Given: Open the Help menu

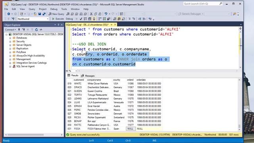Looking at the screenshot, I should coord(86,9).
